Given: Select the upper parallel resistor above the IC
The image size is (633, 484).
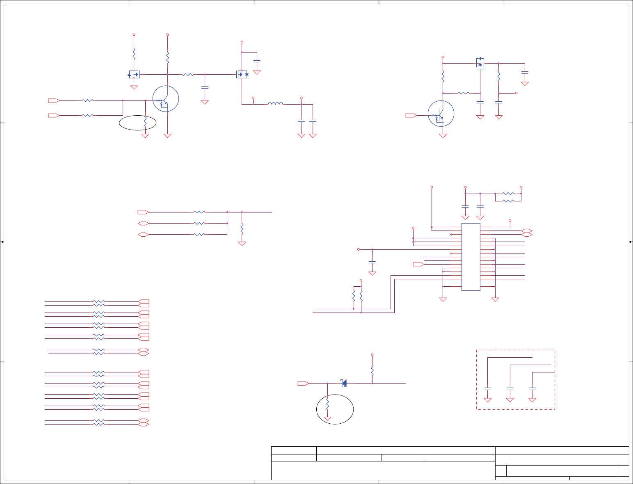Looking at the screenshot, I should click(508, 193).
